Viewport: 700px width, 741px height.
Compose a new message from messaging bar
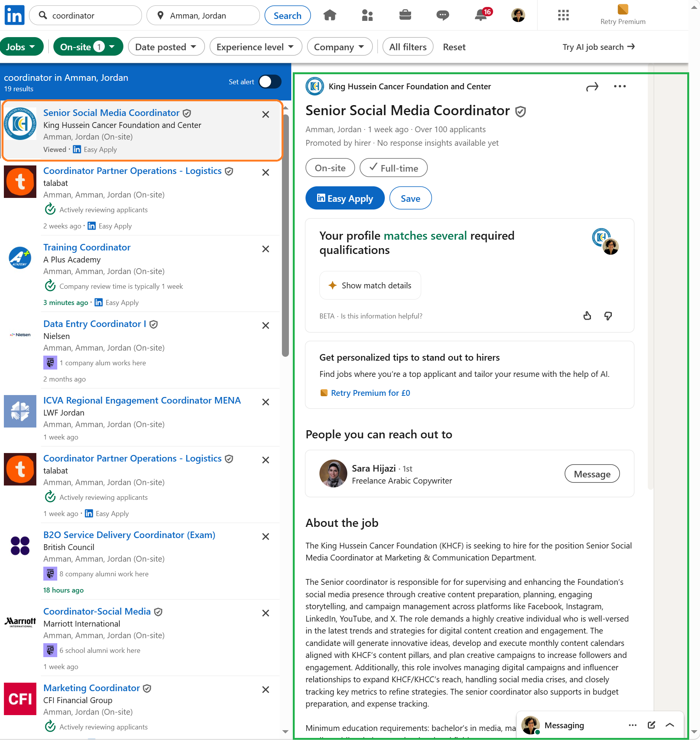tap(651, 725)
